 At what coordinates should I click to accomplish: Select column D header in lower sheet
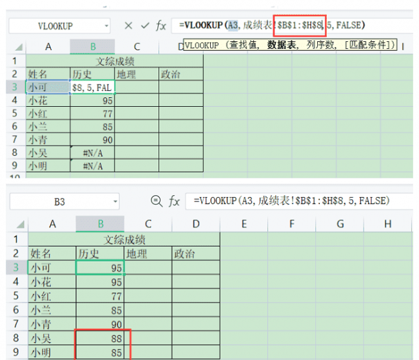(196, 224)
